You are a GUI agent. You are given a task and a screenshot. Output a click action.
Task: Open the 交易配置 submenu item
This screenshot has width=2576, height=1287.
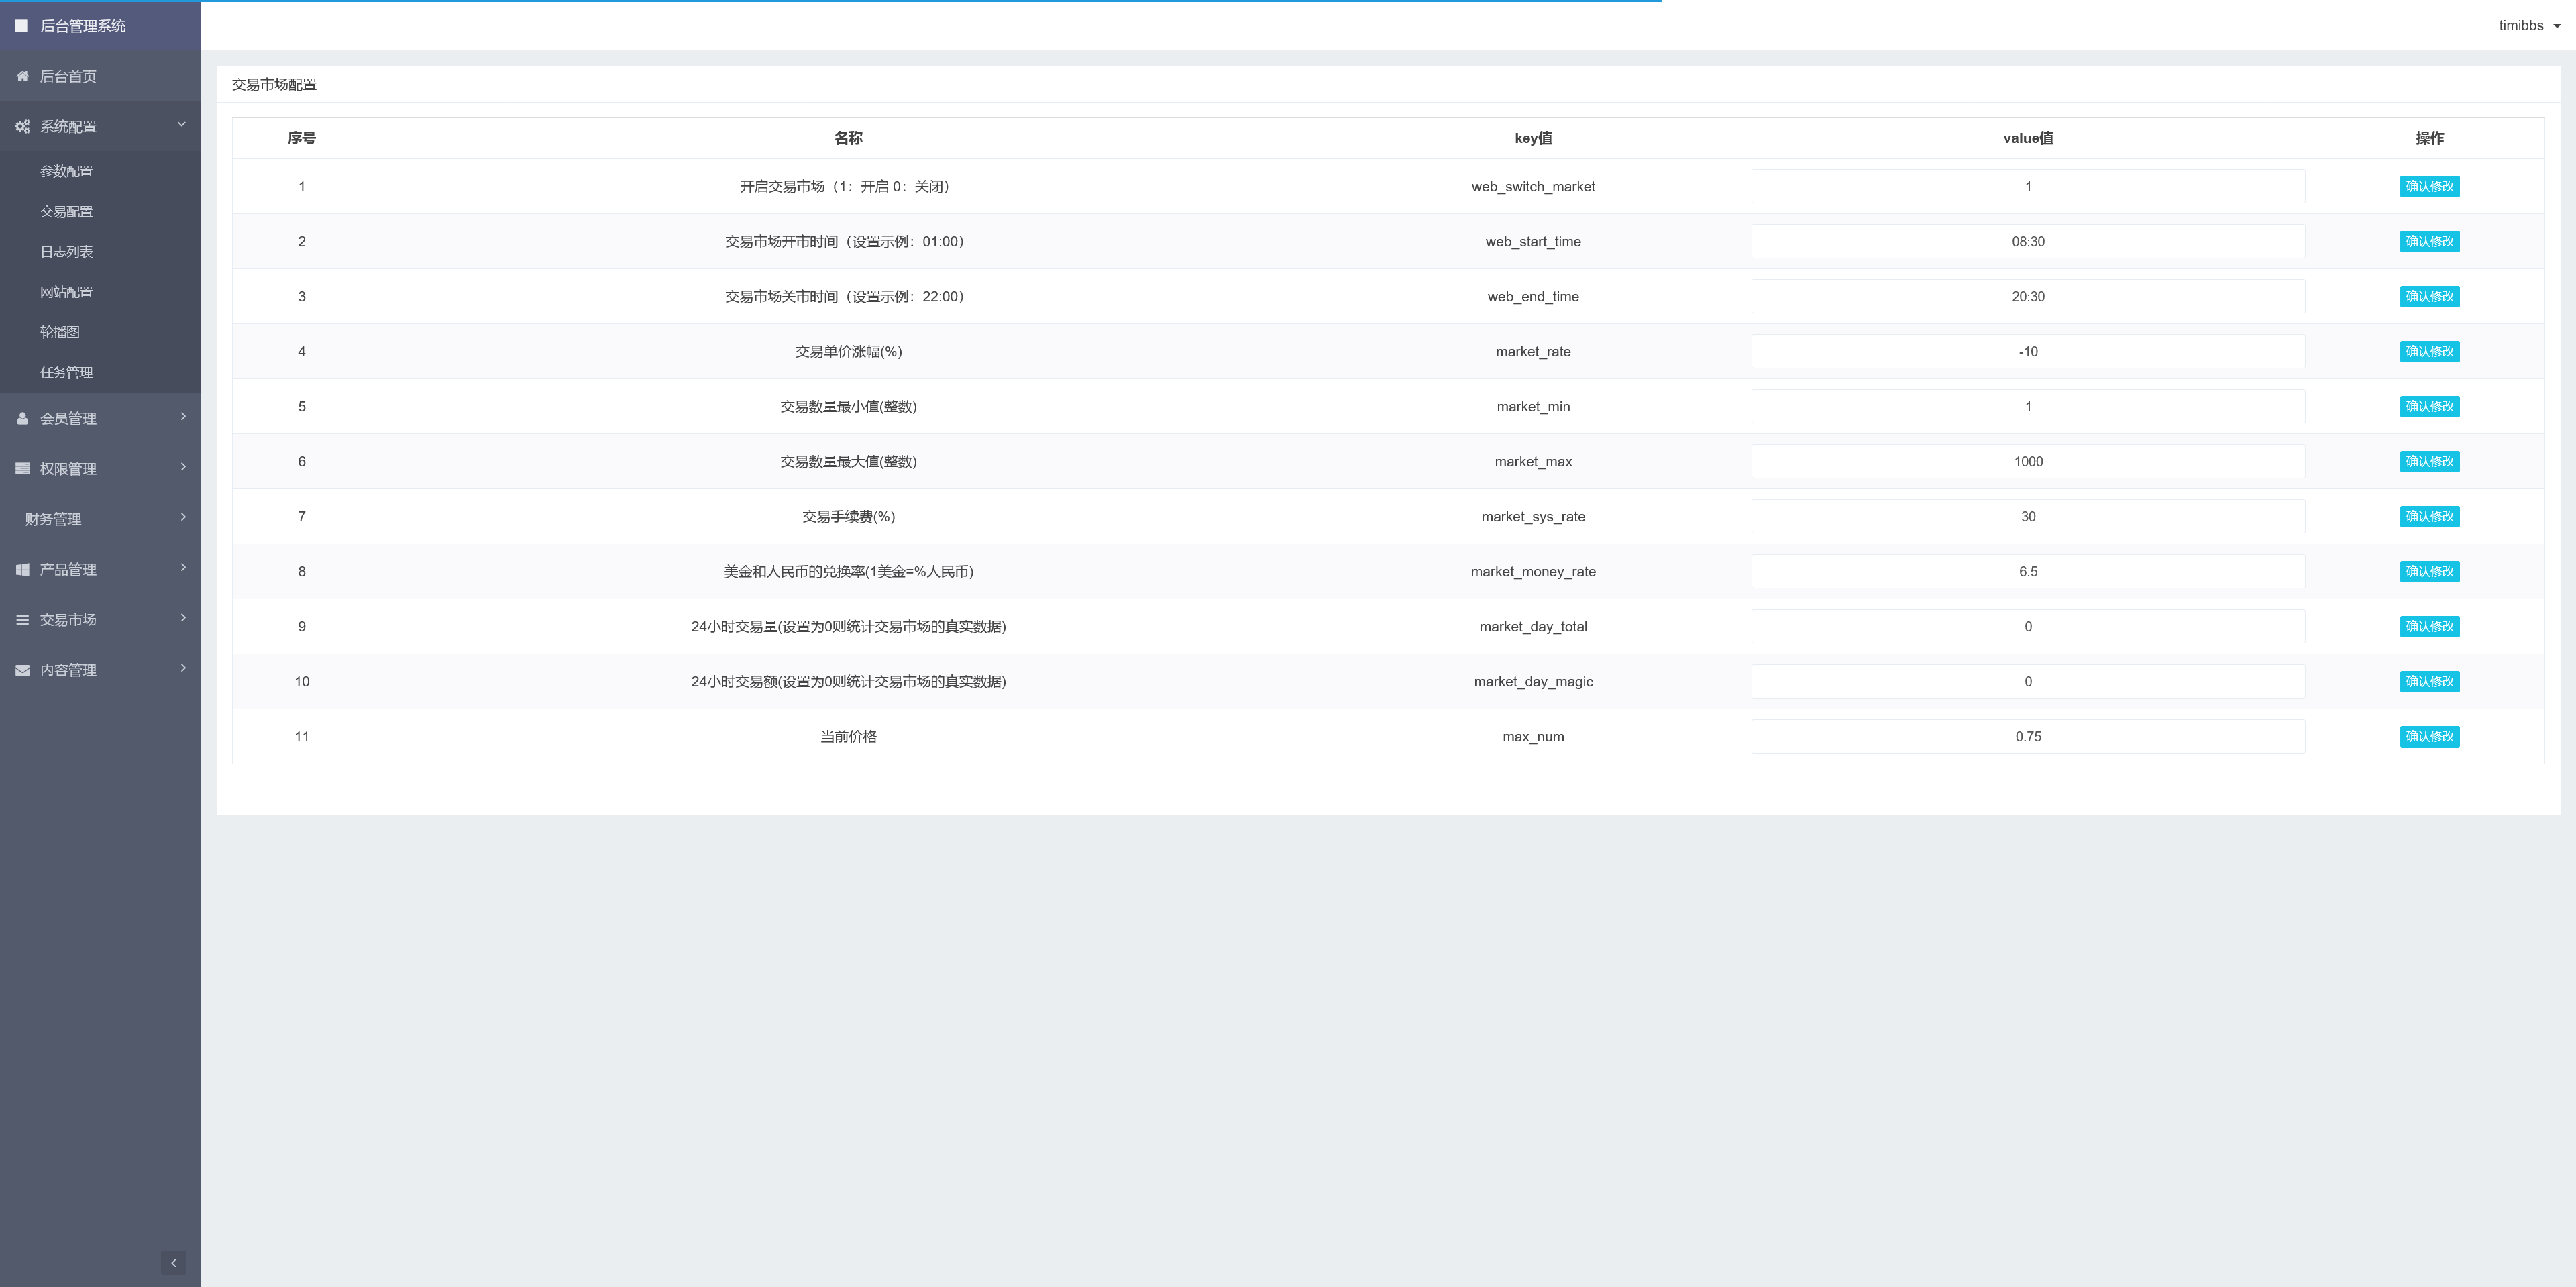[66, 212]
